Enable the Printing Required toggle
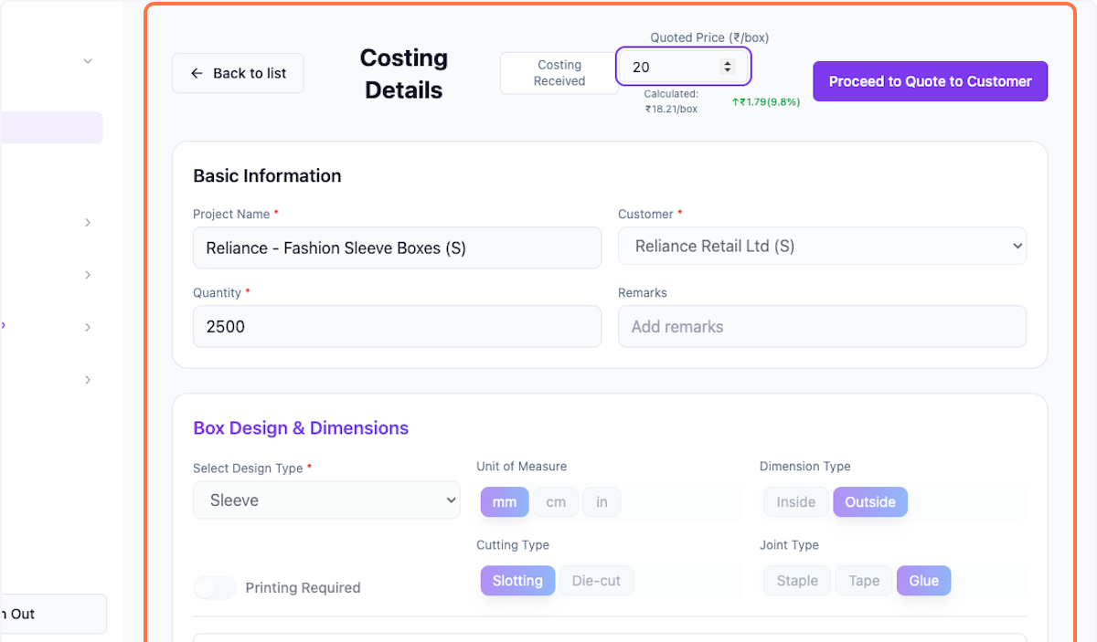1097x642 pixels. (x=215, y=587)
